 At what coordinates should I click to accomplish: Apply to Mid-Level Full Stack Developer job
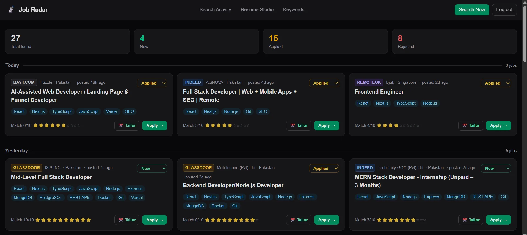154,220
